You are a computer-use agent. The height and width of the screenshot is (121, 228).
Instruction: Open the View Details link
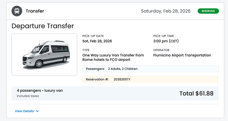click(24, 111)
